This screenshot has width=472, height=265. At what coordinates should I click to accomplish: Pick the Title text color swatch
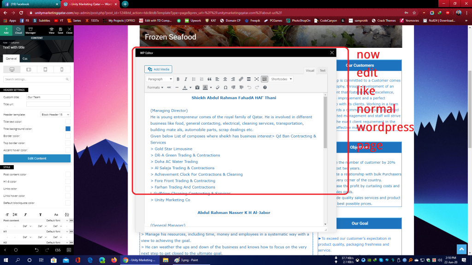point(68,121)
